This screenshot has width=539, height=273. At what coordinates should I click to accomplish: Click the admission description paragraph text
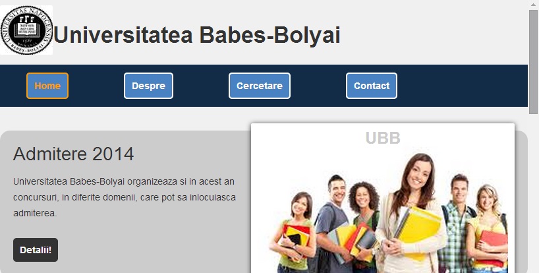pos(125,197)
